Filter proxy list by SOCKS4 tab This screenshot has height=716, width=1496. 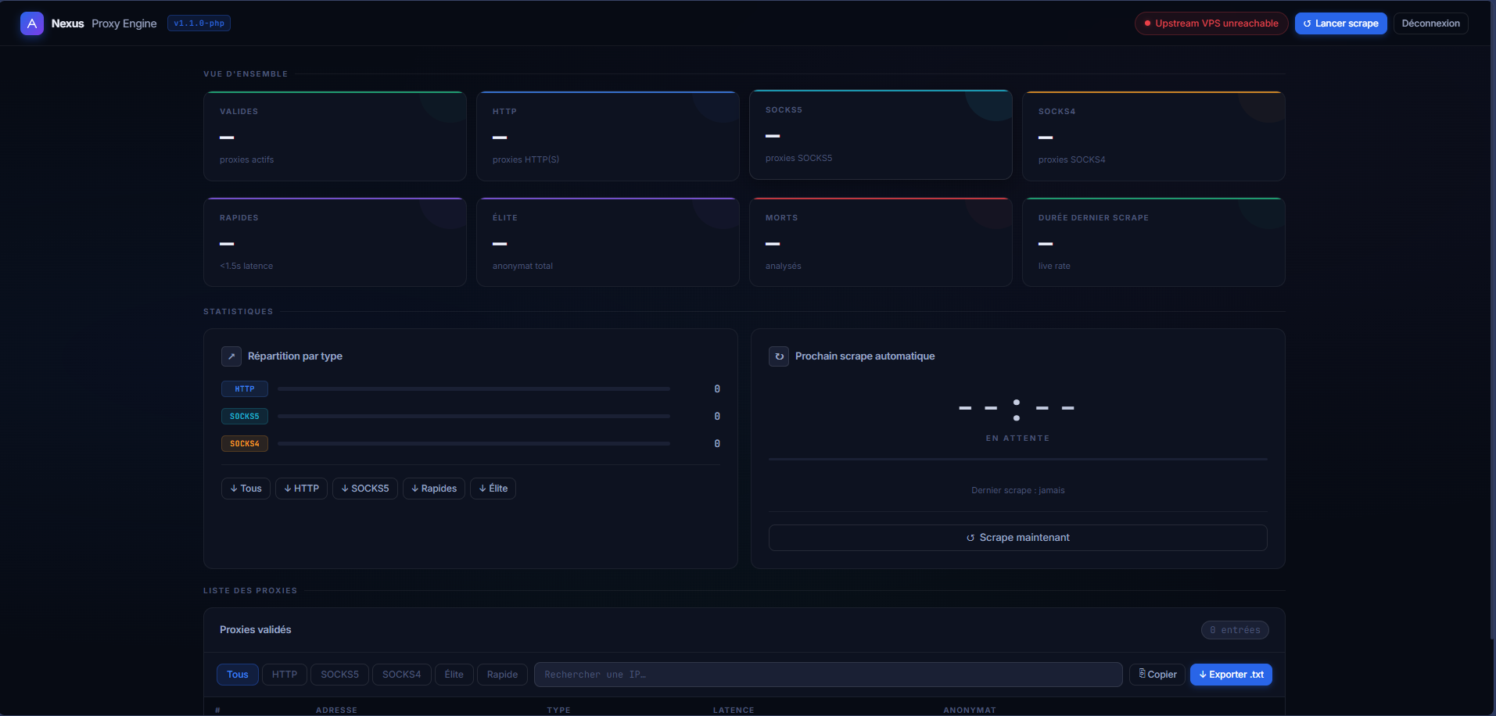pyautogui.click(x=402, y=675)
